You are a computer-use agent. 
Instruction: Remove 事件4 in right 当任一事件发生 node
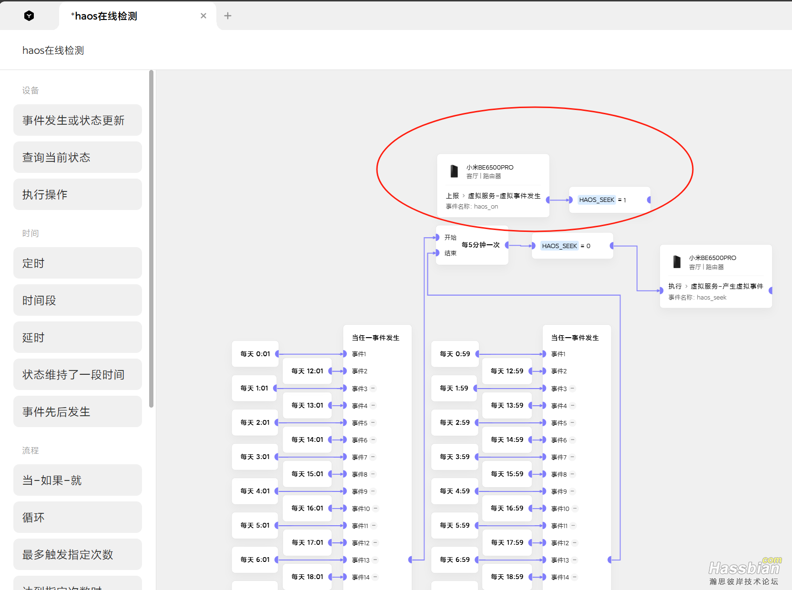[572, 406]
